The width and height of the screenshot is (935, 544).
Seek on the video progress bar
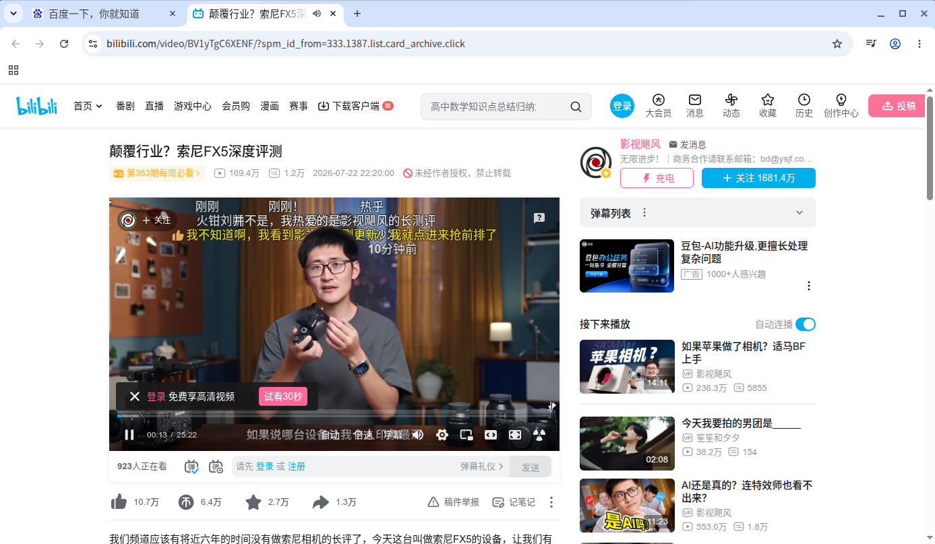[334, 415]
